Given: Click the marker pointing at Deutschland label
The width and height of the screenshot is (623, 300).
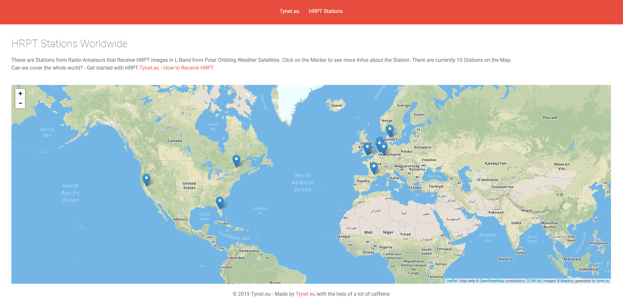Looking at the screenshot, I should click(x=384, y=148).
